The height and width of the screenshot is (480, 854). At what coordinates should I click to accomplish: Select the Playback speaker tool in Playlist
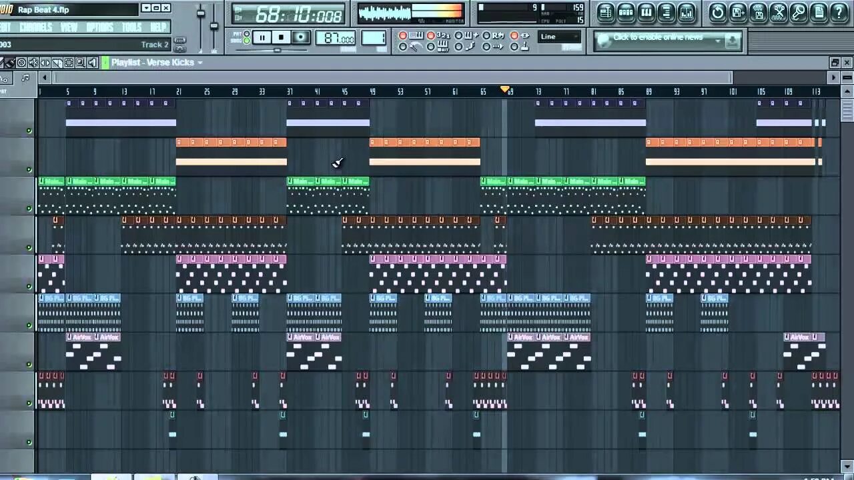[92, 63]
